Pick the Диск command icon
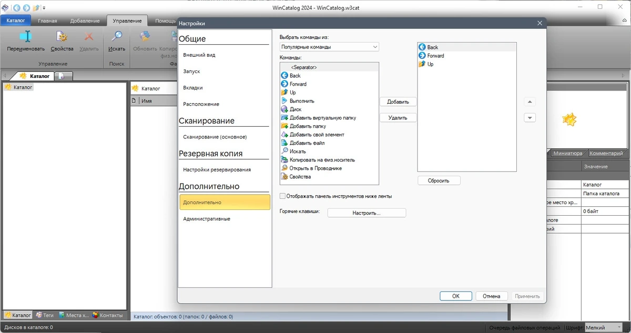The image size is (631, 333). pos(284,109)
